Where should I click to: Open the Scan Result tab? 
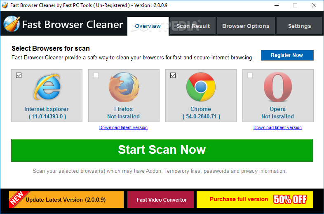[193, 26]
